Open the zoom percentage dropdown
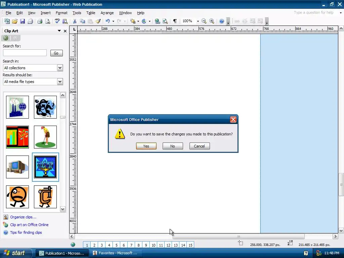This screenshot has width=344, height=258. pyautogui.click(x=198, y=21)
